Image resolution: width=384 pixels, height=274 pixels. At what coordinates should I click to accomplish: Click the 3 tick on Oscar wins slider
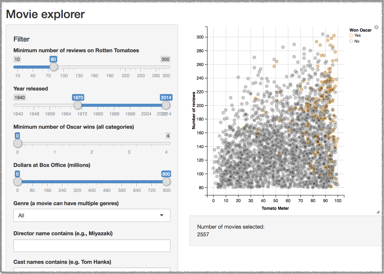click(x=129, y=152)
